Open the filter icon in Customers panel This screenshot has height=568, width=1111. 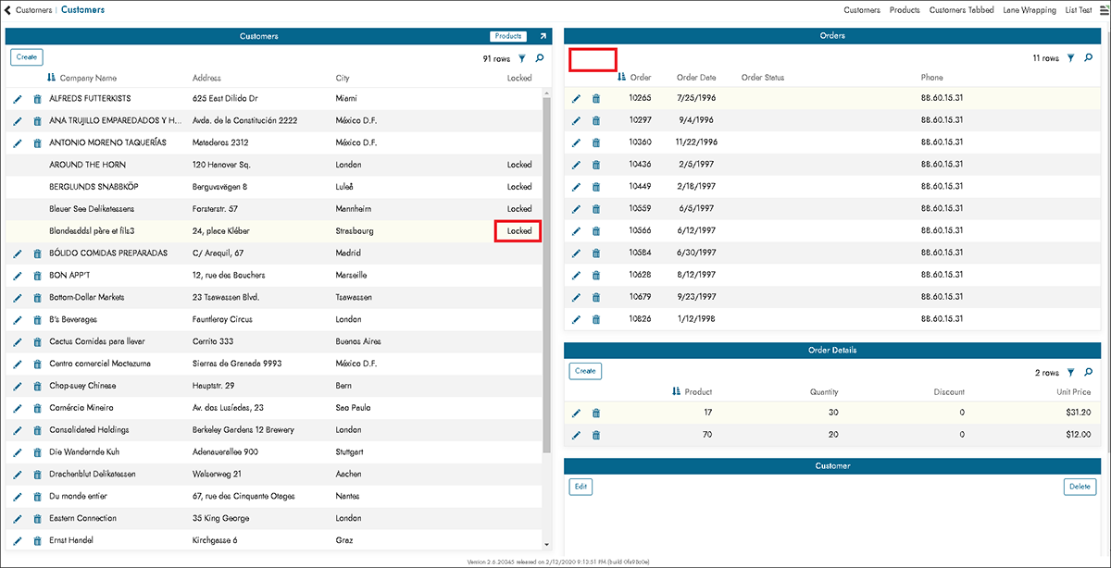pyautogui.click(x=522, y=58)
